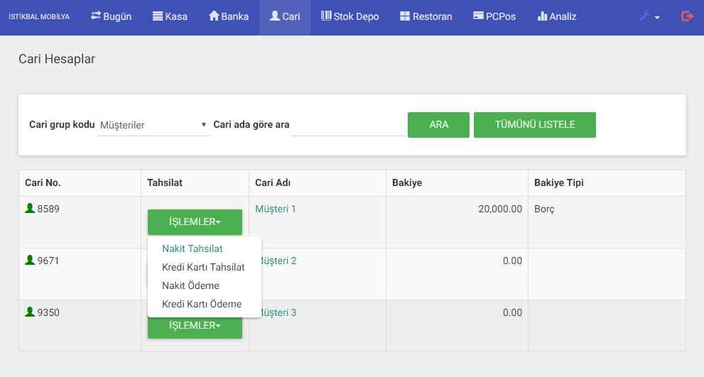Open the wrench settings menu

click(649, 16)
